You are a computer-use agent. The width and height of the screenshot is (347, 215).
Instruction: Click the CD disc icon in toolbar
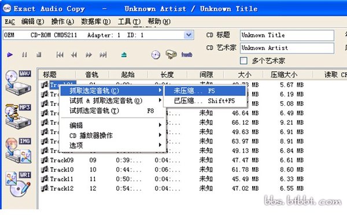pos(156,55)
